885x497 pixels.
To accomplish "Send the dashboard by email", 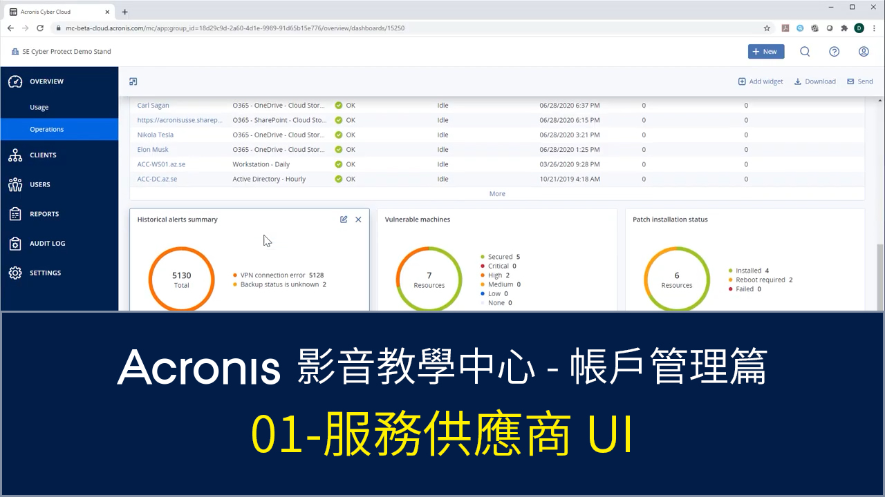I will (x=860, y=81).
